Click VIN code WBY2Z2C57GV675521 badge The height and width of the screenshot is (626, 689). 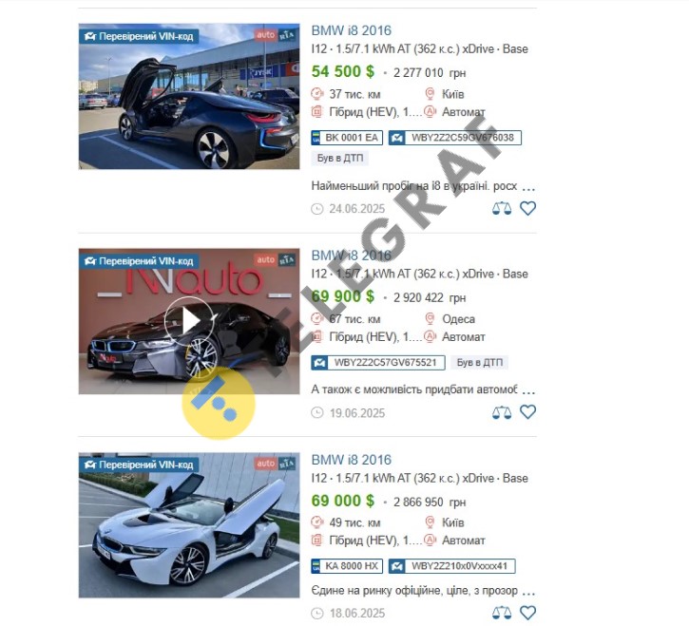click(x=378, y=363)
